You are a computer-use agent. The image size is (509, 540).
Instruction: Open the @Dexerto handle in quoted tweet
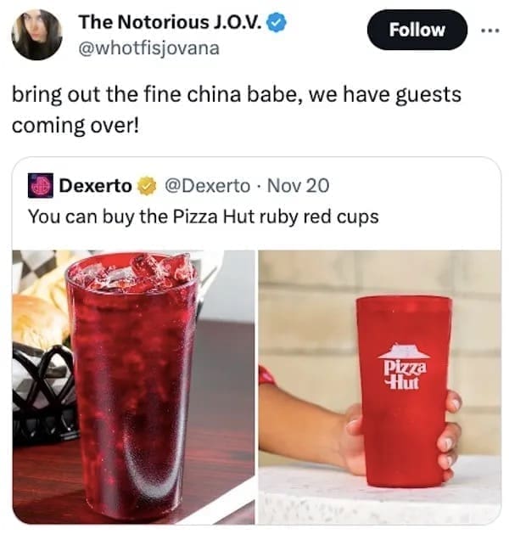208,186
